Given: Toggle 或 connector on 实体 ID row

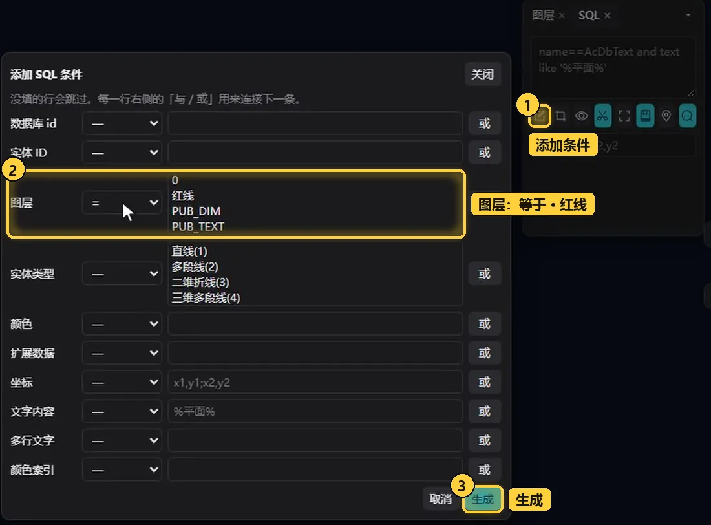Looking at the screenshot, I should click(x=485, y=153).
